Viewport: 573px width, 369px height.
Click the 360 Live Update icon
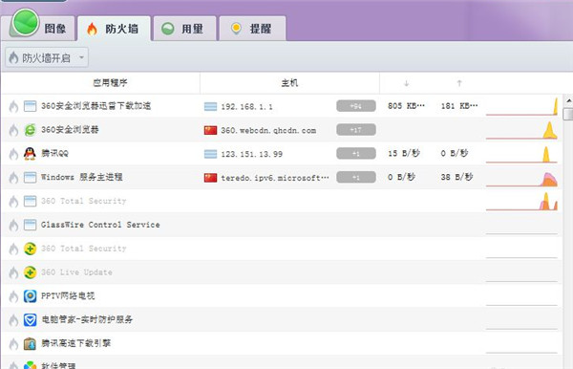(x=30, y=272)
